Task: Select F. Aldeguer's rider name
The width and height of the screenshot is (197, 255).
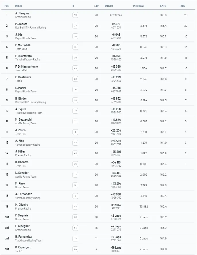Action: click(22, 226)
